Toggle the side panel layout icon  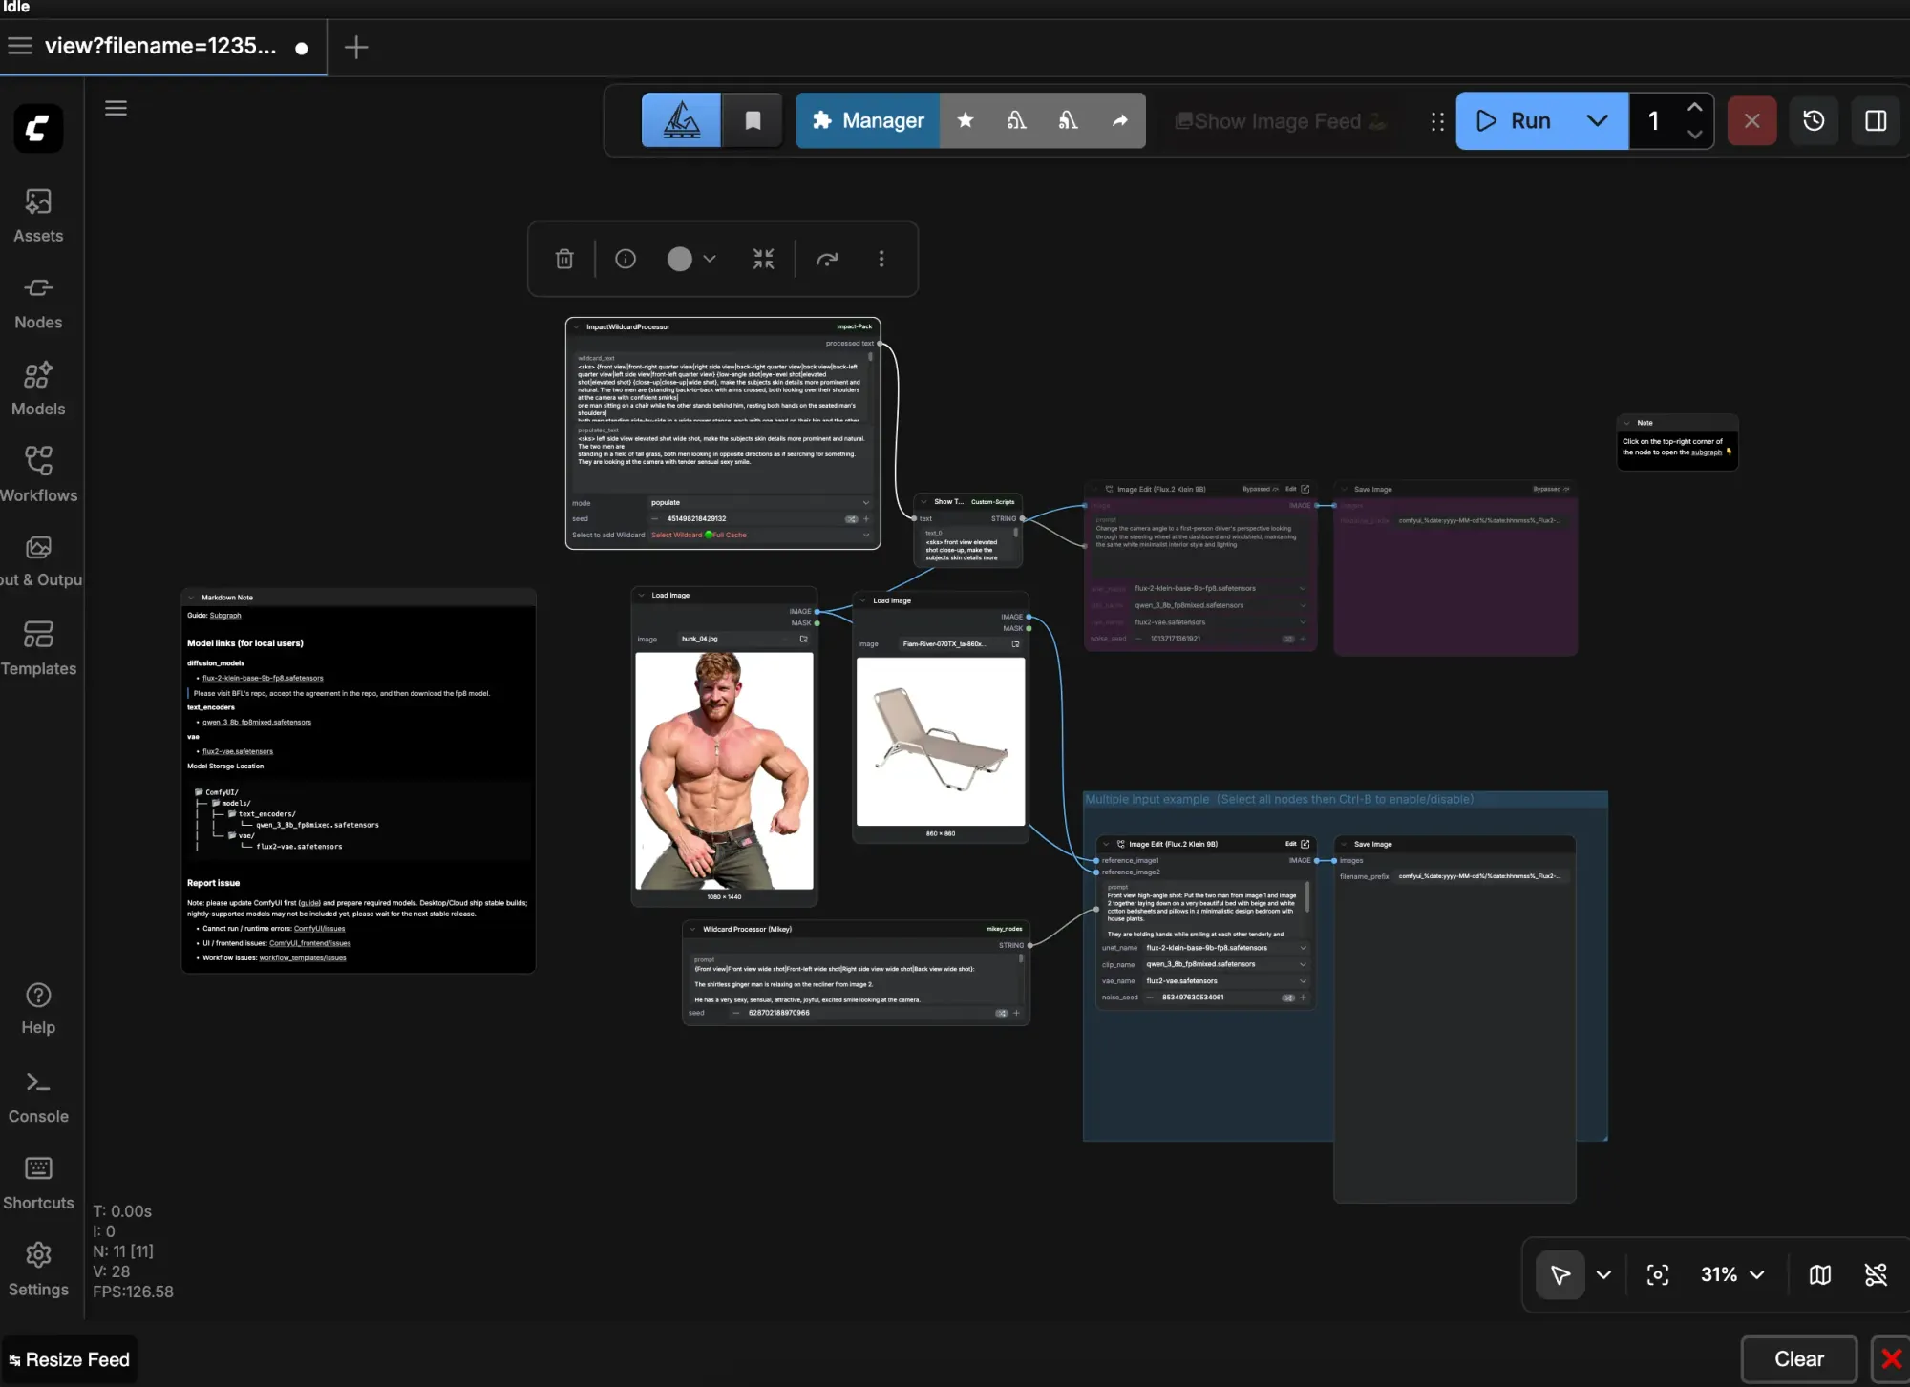pos(1876,120)
